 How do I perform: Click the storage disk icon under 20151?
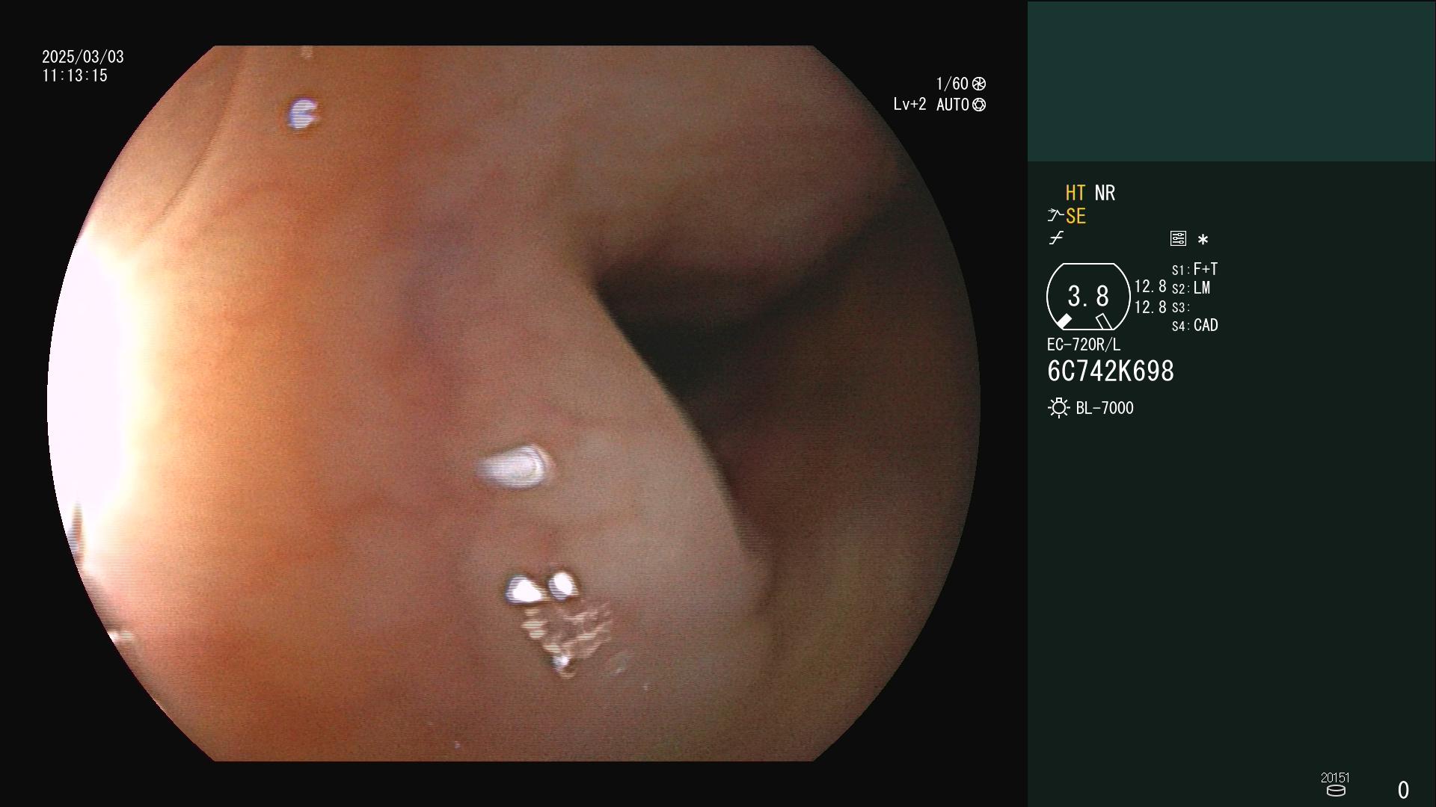click(x=1336, y=791)
